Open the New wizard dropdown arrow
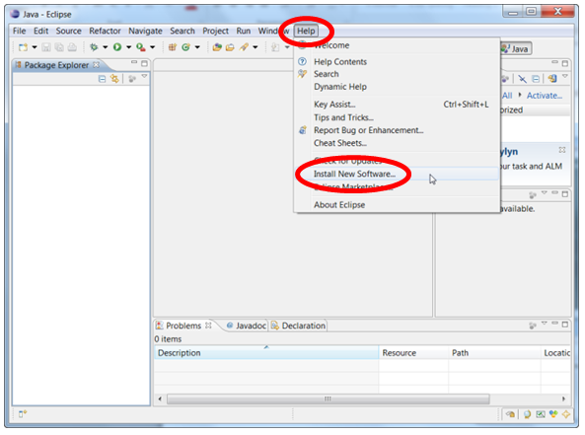 click(35, 47)
